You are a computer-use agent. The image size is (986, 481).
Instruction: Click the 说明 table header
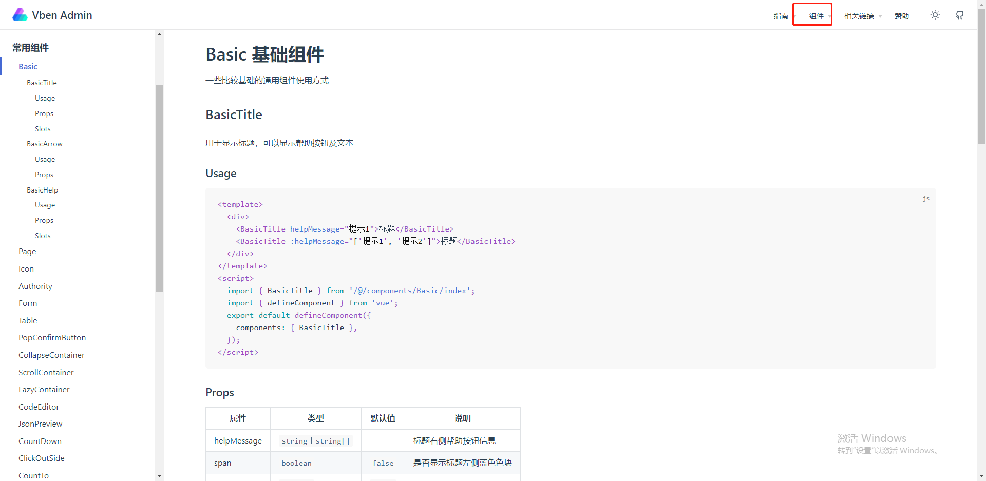463,418
